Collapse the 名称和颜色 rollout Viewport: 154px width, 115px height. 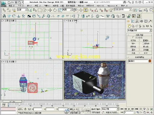[140, 57]
